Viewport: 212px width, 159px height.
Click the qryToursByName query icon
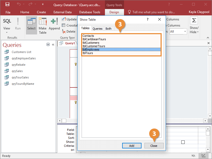(7, 84)
